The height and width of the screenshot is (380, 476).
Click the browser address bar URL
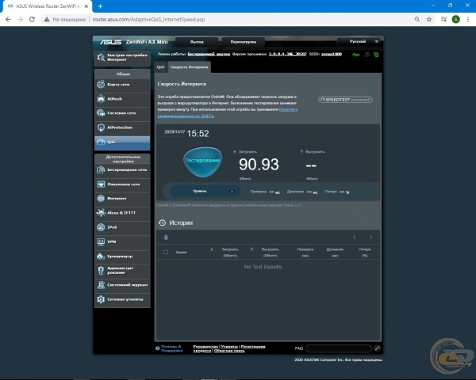[x=148, y=19]
